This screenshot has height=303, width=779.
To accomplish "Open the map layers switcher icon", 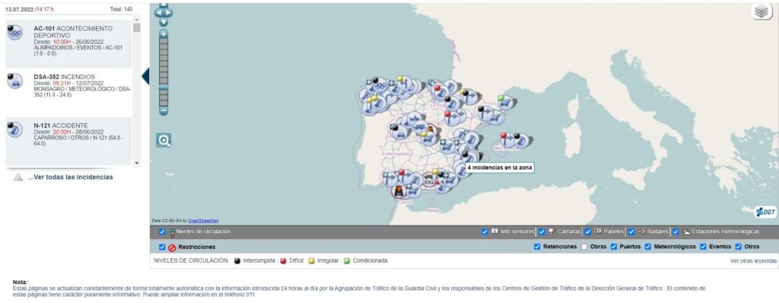I will tap(761, 11).
